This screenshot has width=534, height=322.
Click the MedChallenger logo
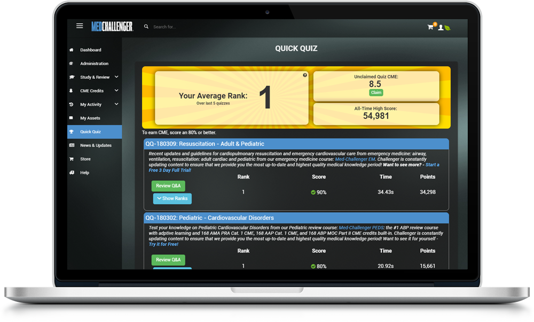tap(112, 26)
